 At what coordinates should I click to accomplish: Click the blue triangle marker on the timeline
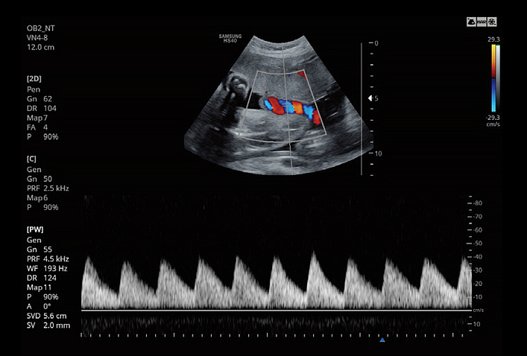382,340
